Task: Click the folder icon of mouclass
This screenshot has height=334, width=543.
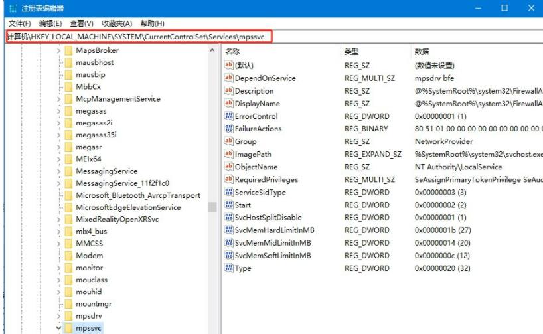Action: [68, 280]
